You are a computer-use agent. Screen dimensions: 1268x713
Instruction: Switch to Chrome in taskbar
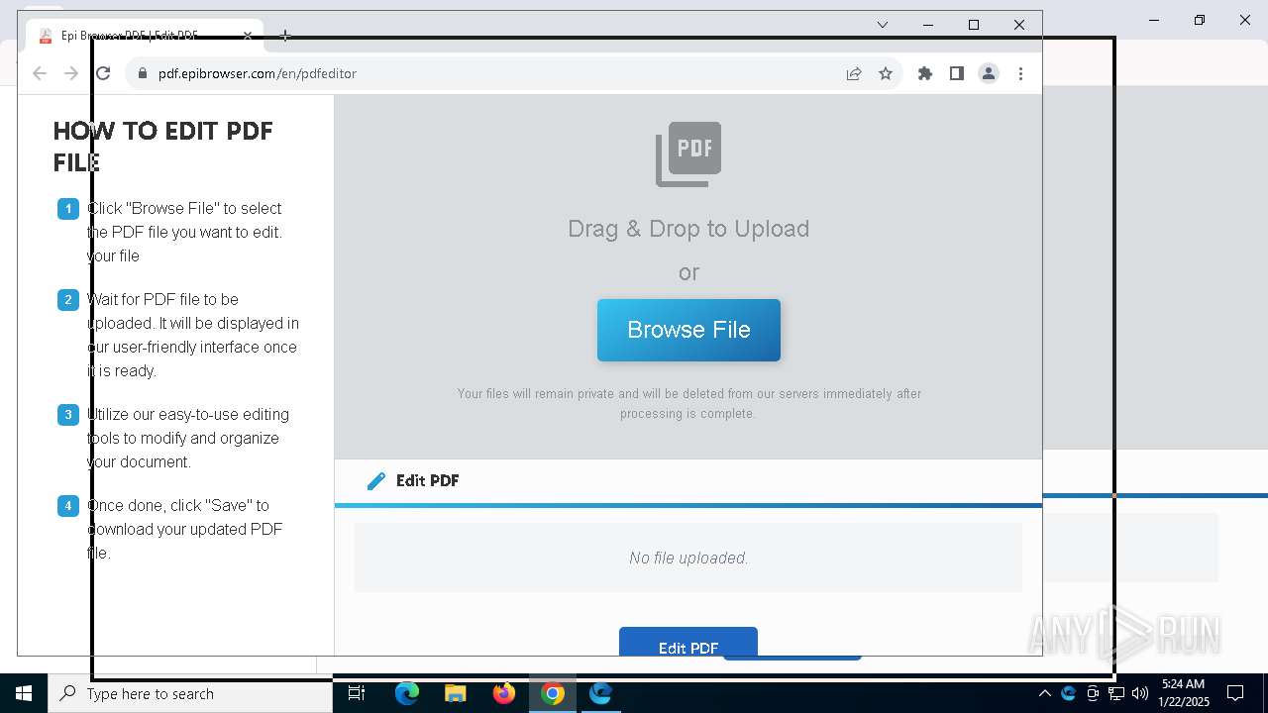click(553, 693)
